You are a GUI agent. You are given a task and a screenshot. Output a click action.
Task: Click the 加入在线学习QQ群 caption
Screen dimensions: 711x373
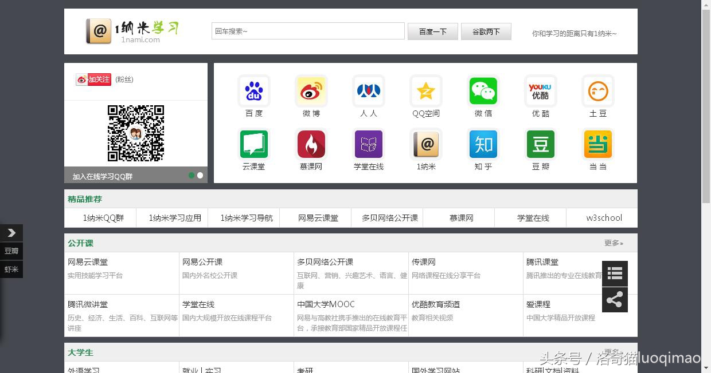103,176
